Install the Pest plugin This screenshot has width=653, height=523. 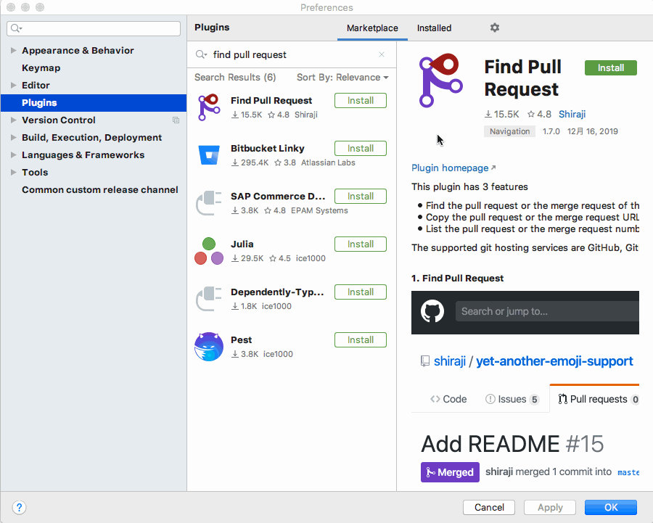pyautogui.click(x=360, y=339)
